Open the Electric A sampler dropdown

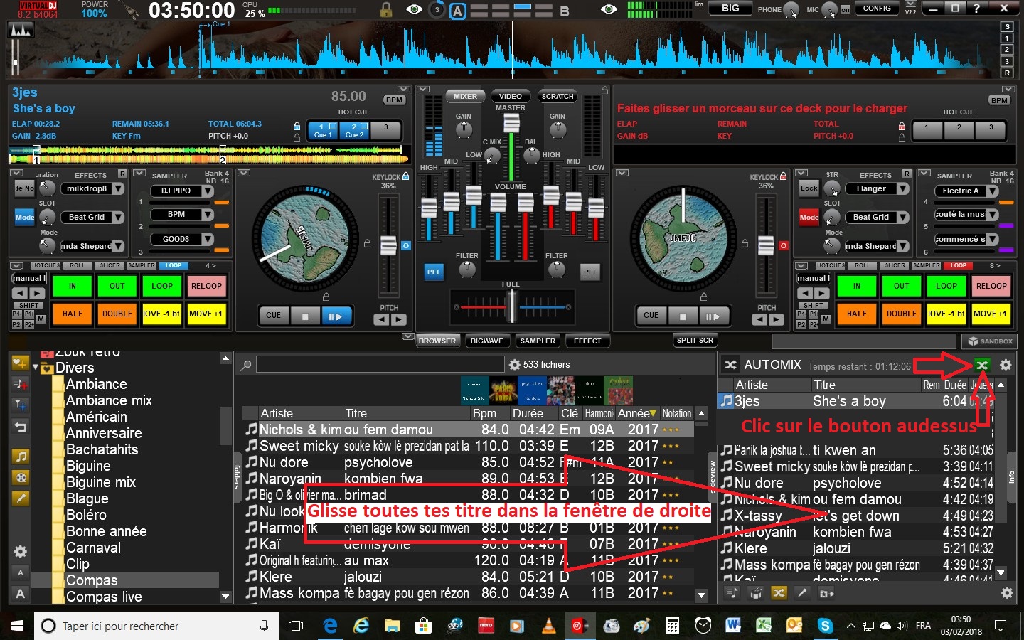click(992, 191)
